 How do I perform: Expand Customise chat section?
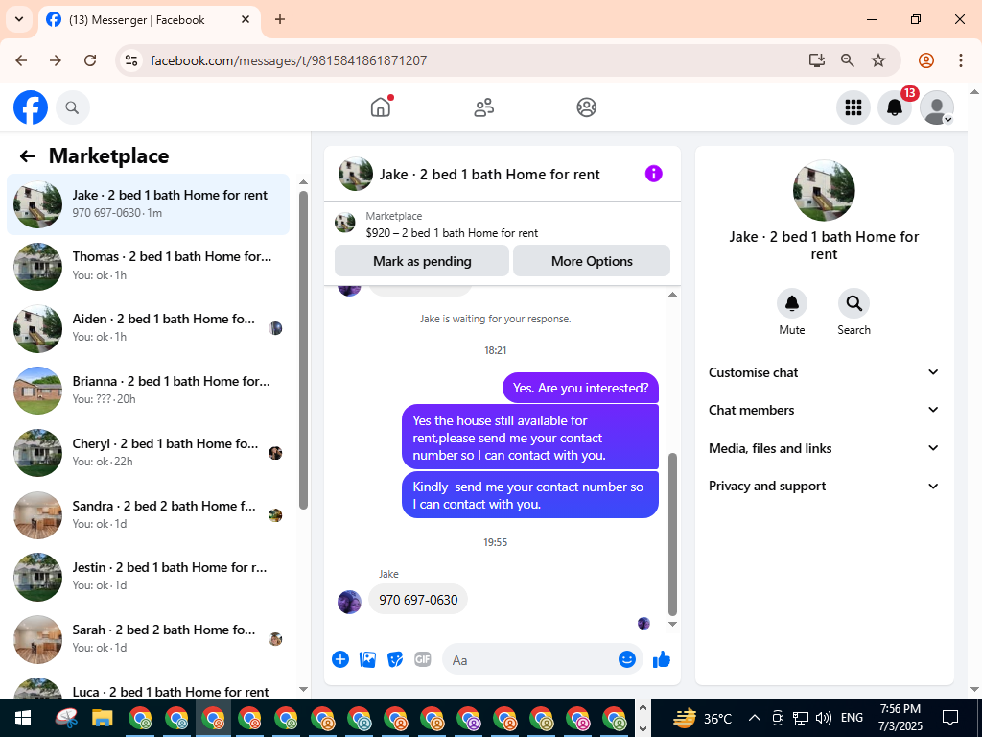[x=824, y=372]
